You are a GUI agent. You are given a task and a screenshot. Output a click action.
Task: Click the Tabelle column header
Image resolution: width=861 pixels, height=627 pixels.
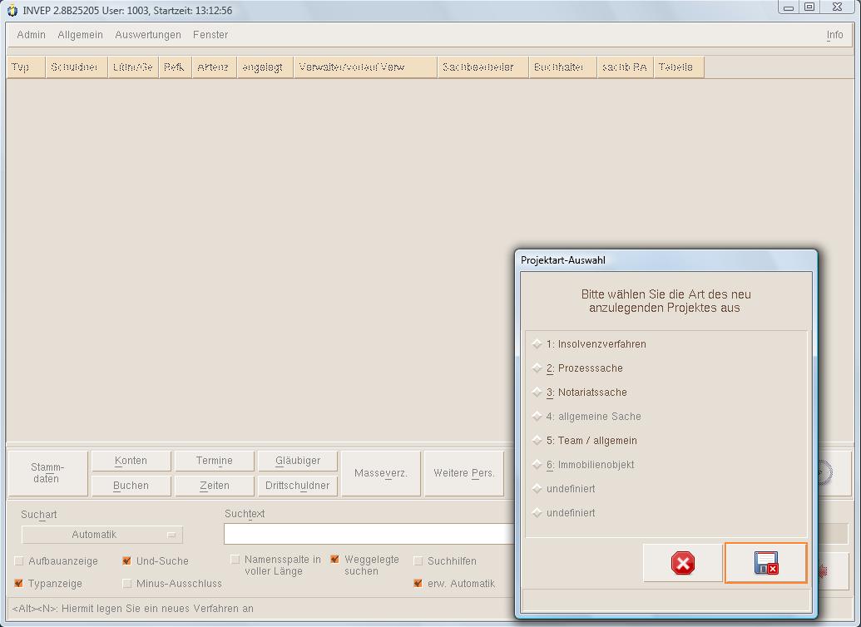point(679,67)
